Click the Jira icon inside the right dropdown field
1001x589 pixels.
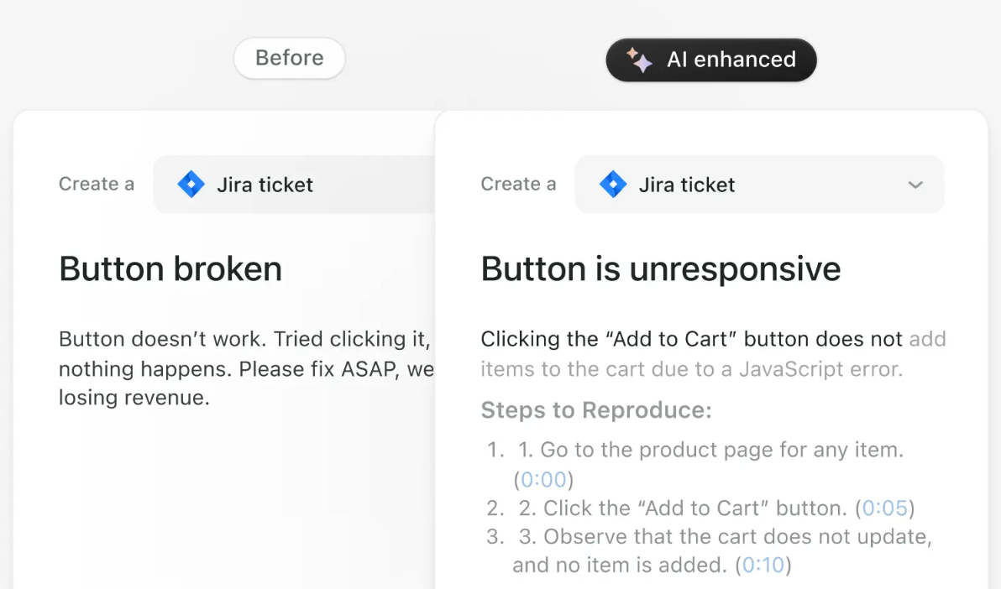pos(613,184)
